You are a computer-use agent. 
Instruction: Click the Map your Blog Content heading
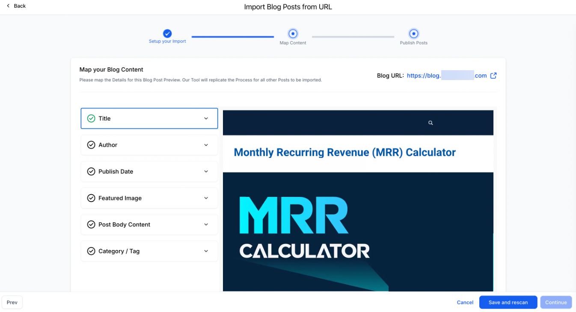tap(111, 70)
